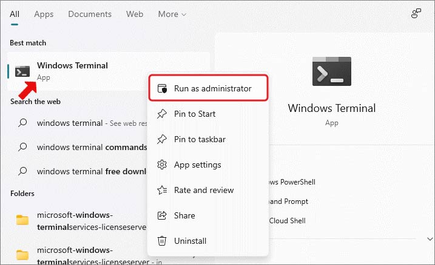Click magnifier icon beside 'windows terminal commands'
The width and height of the screenshot is (435, 265).
tap(22, 147)
